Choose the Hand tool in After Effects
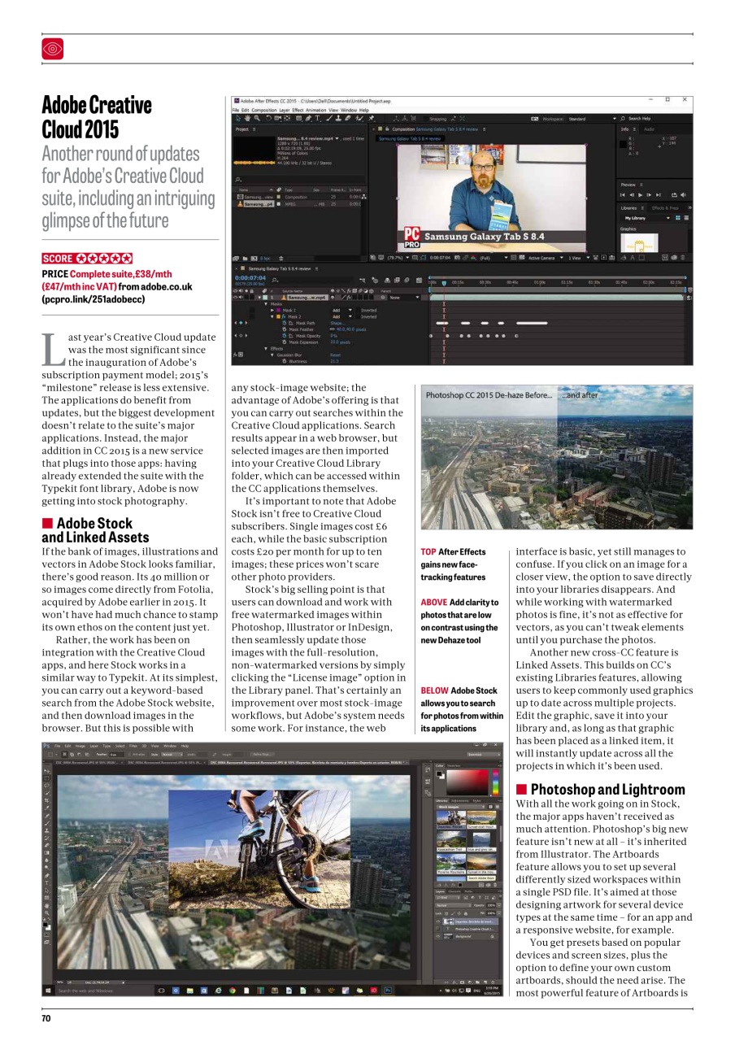Image resolution: width=735 pixels, height=1041 pixels. click(248, 119)
